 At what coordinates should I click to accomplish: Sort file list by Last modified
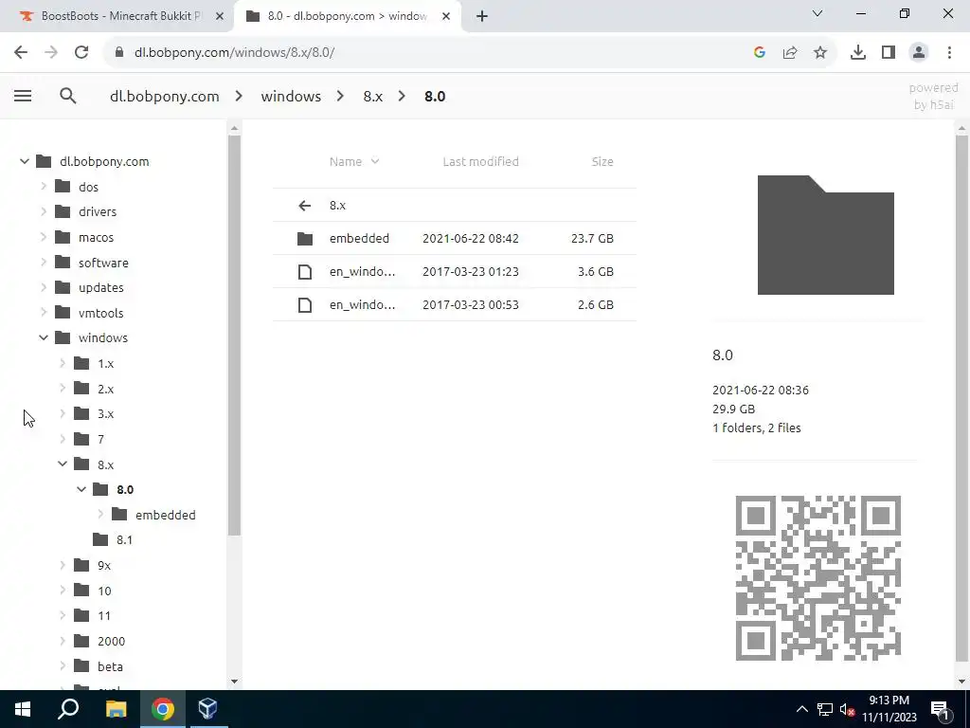(x=480, y=161)
